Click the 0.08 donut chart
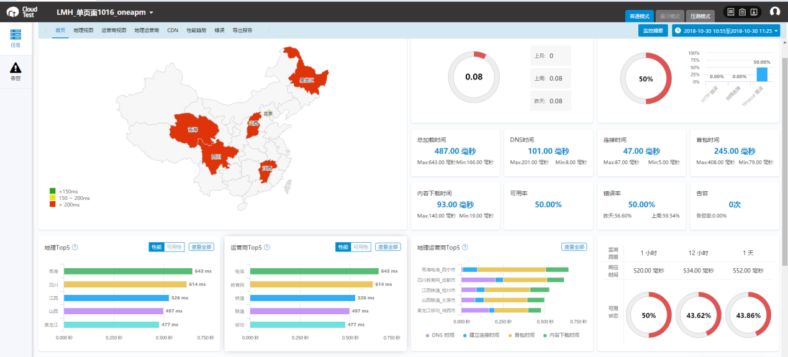The width and height of the screenshot is (788, 357). tap(474, 77)
